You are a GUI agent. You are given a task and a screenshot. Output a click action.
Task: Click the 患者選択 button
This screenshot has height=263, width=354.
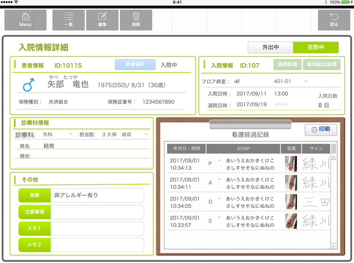click(x=135, y=64)
